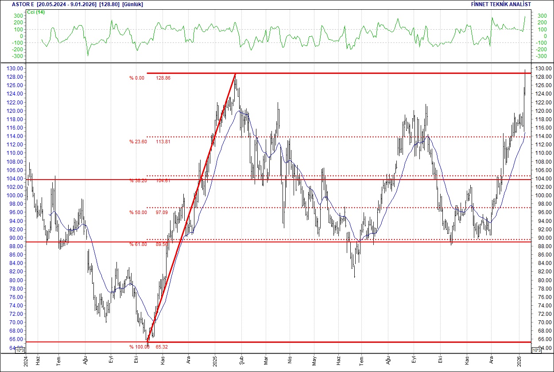Viewport: 554px width, 372px height.
Task: Click the left 10^3 scale box
Action: pyautogui.click(x=21, y=350)
